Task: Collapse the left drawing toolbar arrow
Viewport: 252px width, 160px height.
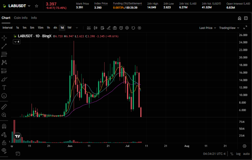Action: click(x=10, y=141)
